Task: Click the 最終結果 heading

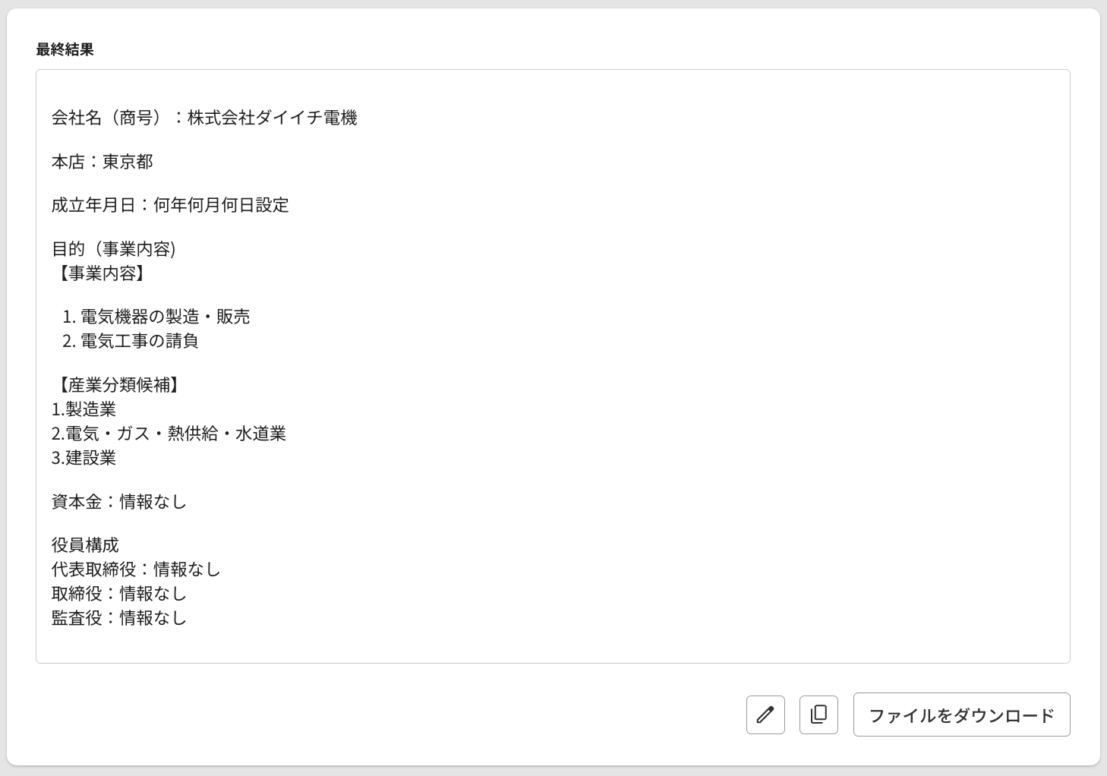Action: pos(65,50)
